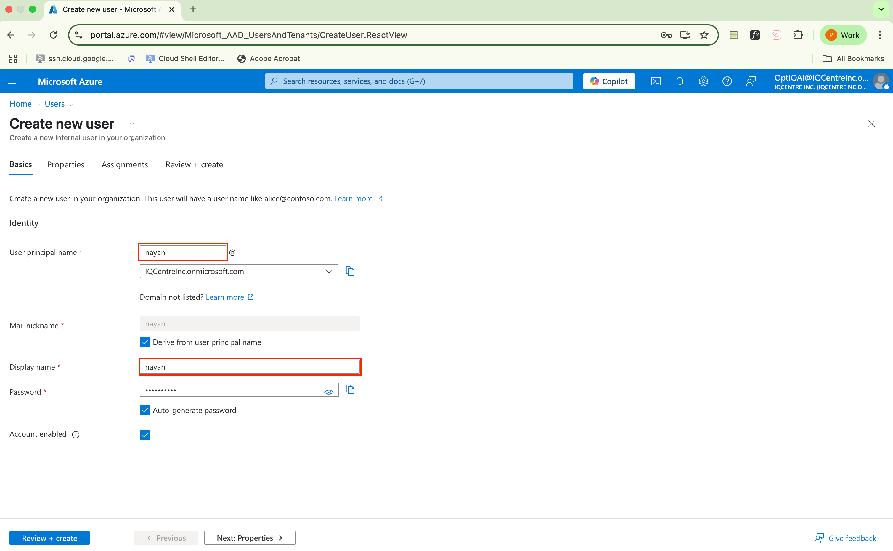This screenshot has width=893, height=551.
Task: Open Cloud Shell Editor bookmark
Action: (185, 59)
